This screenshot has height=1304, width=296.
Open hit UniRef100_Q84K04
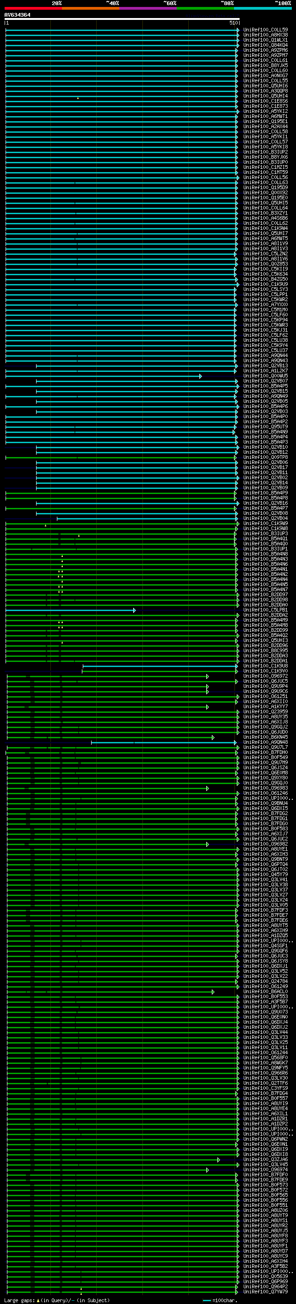[x=265, y=45]
